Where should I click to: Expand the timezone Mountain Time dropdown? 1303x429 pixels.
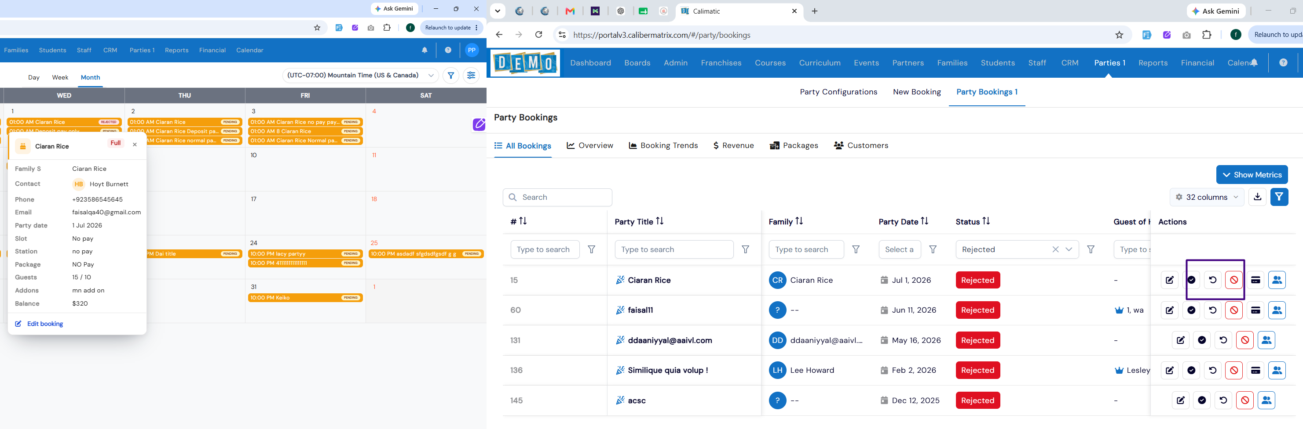point(360,75)
